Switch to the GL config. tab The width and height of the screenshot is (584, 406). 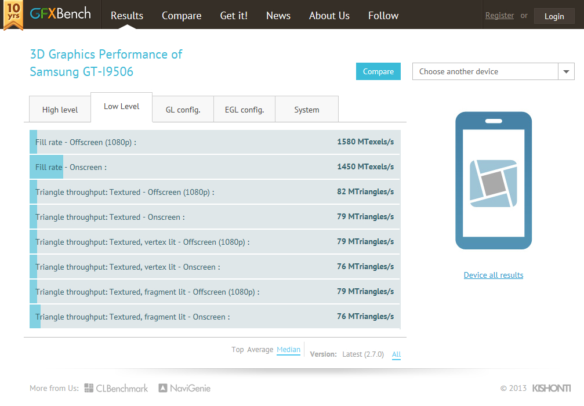(x=183, y=110)
